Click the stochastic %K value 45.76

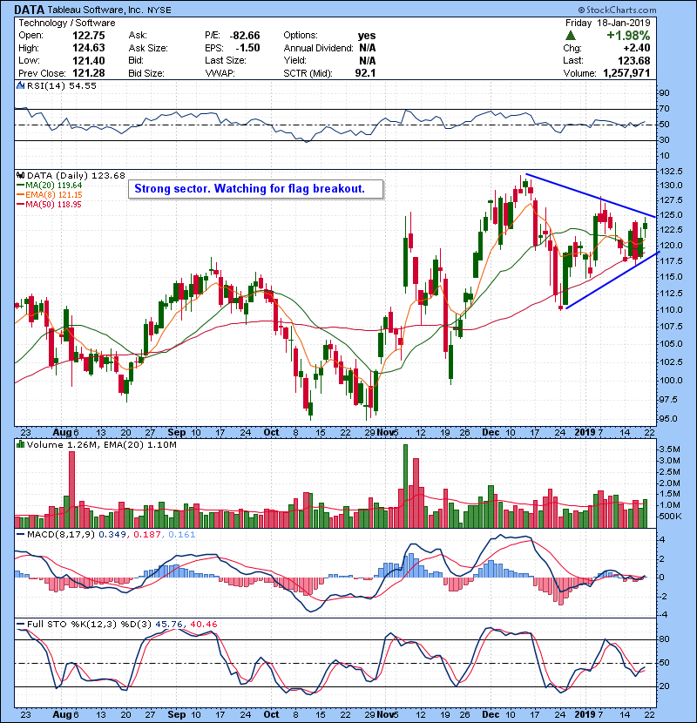point(168,625)
